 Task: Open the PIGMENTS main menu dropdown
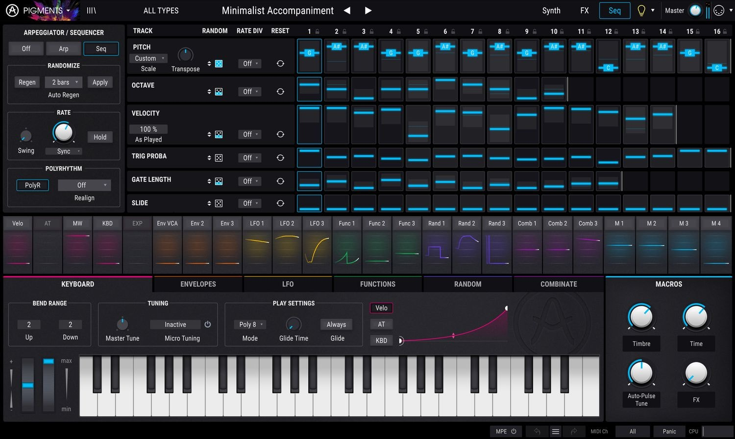pos(47,10)
